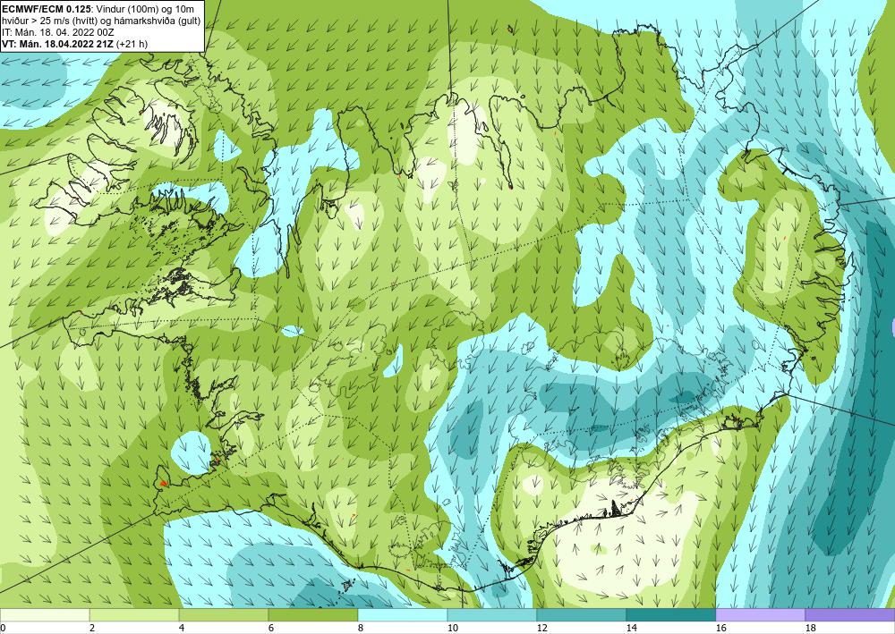Click the teal 12–14 legend swatch
This screenshot has height=634, width=895.
pyautogui.click(x=582, y=615)
